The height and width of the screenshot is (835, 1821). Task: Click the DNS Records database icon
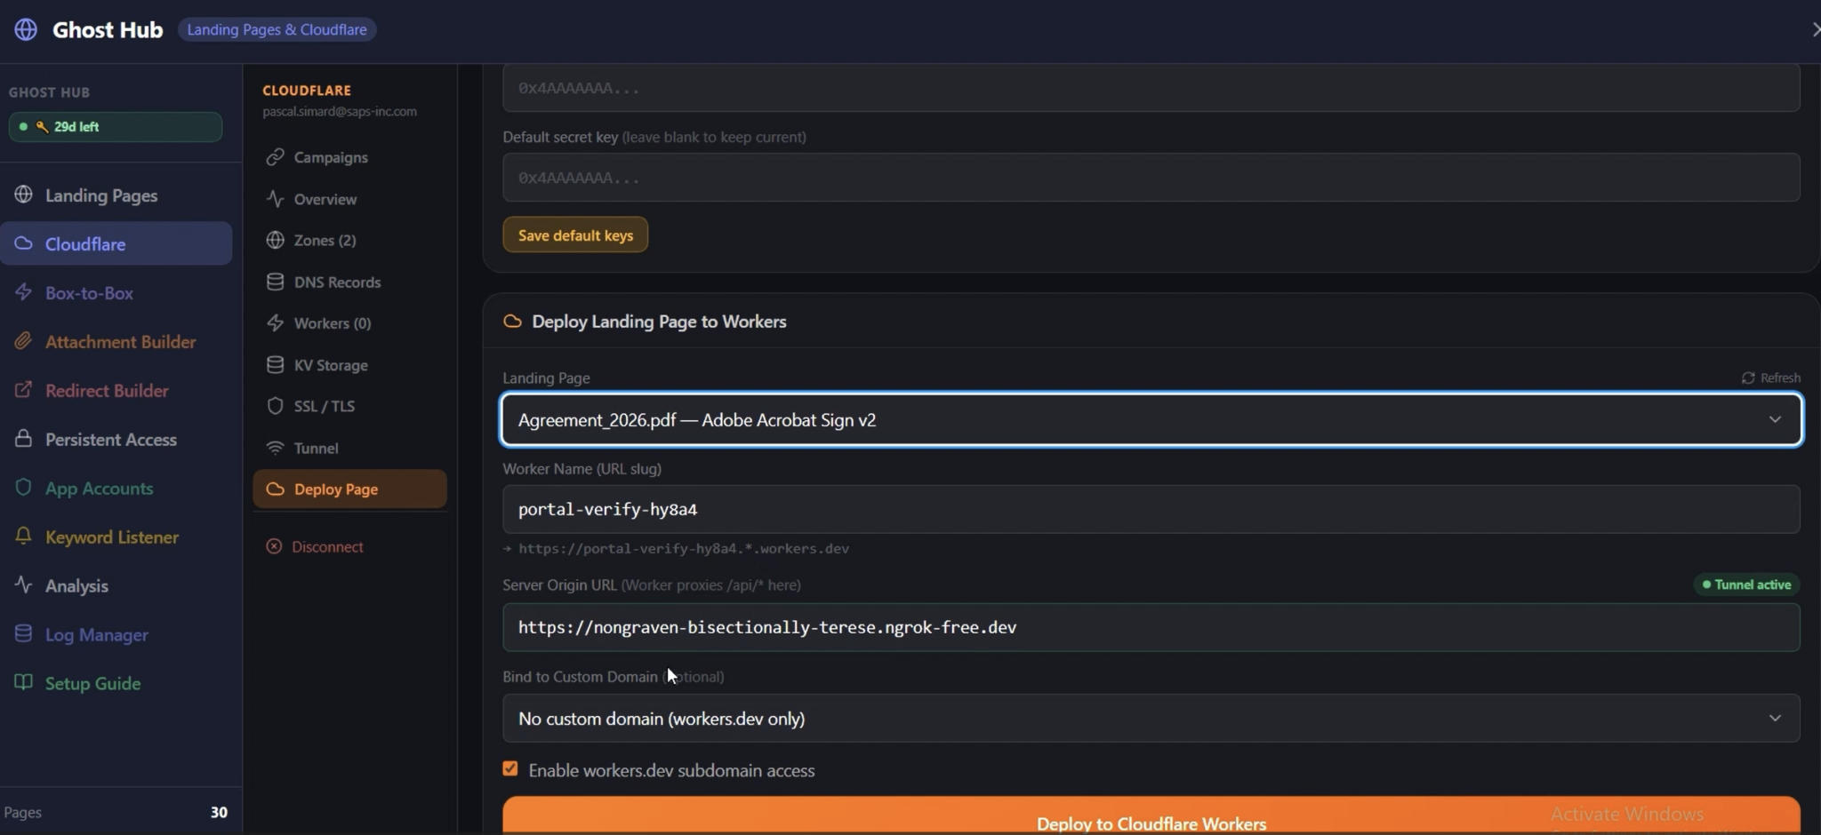[276, 282]
